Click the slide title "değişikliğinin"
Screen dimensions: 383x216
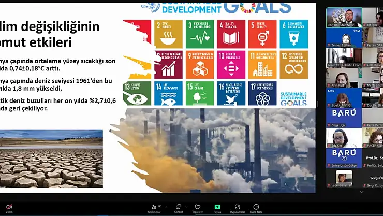point(60,27)
